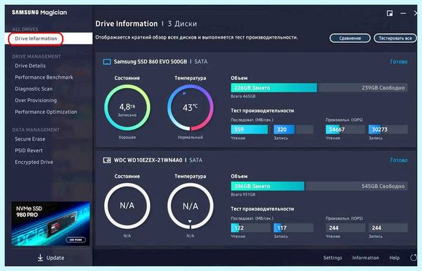Open Information link in bottom bar
Image resolution: width=422 pixels, height=271 pixels.
(366, 258)
